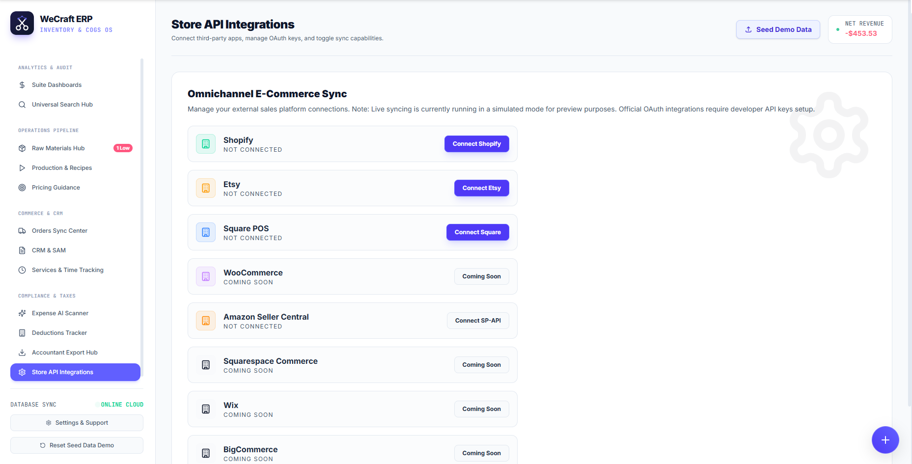The width and height of the screenshot is (912, 464).
Task: Click Squarespace Commerce Coming Soon button
Action: pyautogui.click(x=481, y=365)
